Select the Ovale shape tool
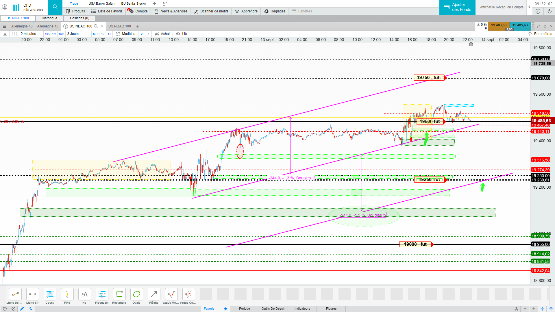The height and width of the screenshot is (312, 555). (x=136, y=294)
